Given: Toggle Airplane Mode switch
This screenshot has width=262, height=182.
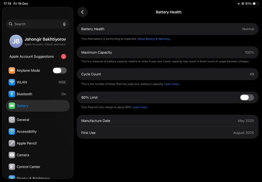Looking at the screenshot, I should pos(60,70).
